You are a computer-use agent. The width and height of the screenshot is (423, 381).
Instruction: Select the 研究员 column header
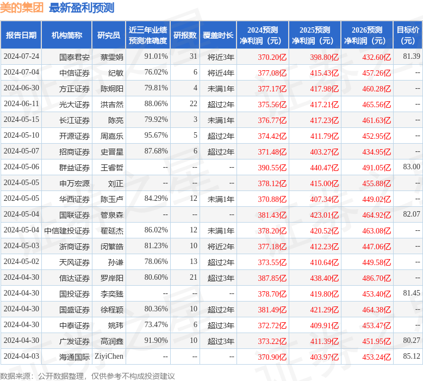pos(109,35)
